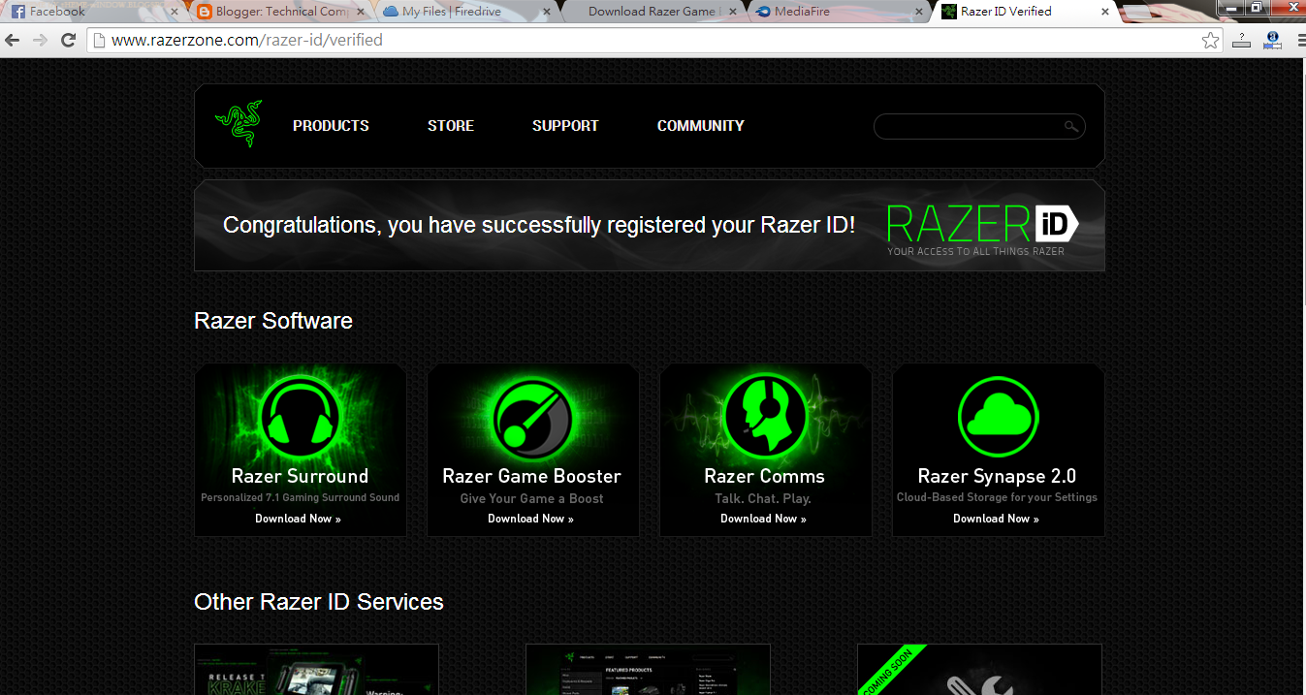Reload the page
Screen dimensions: 1306x695
pyautogui.click(x=68, y=41)
